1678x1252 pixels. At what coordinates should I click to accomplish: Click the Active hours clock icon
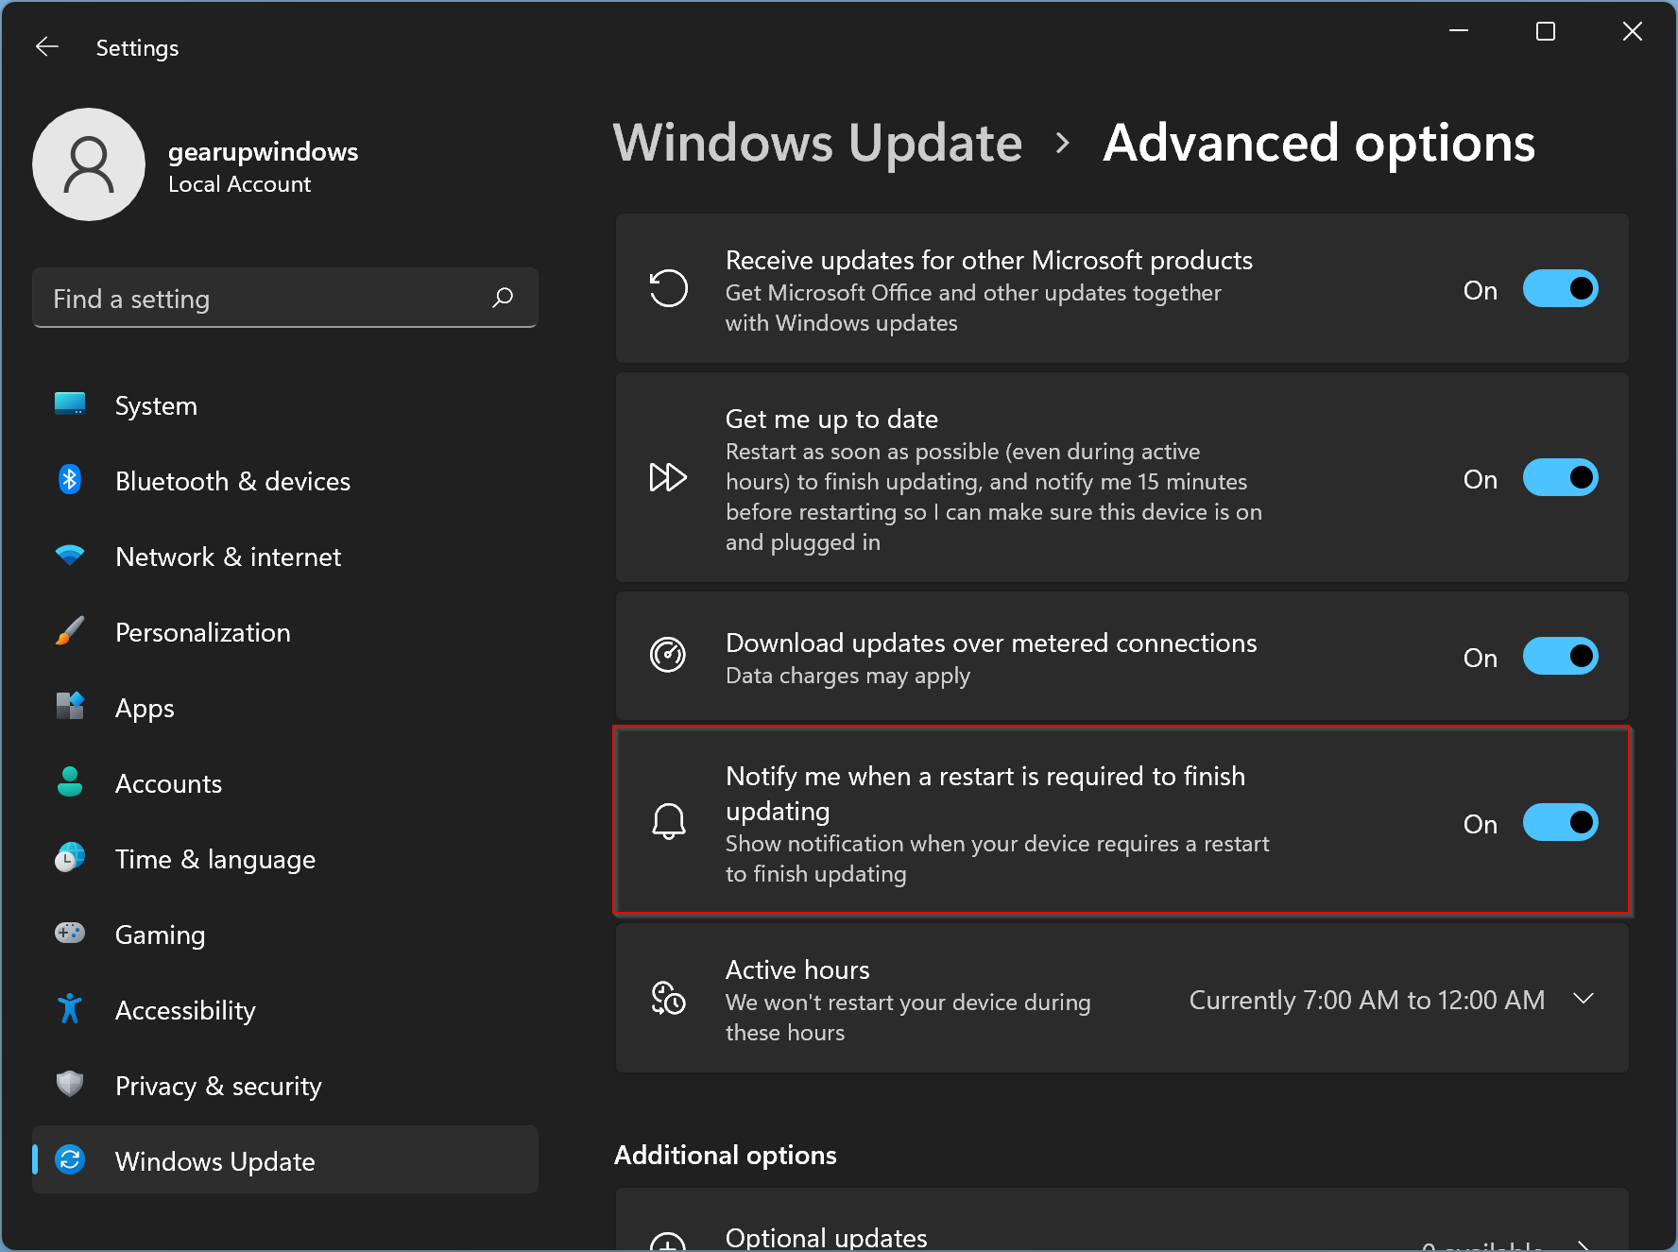click(668, 998)
